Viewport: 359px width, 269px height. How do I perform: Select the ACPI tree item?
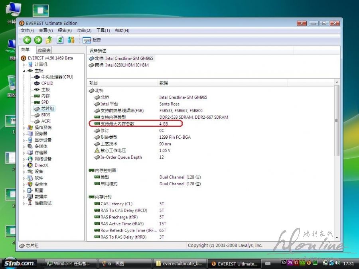[46, 121]
